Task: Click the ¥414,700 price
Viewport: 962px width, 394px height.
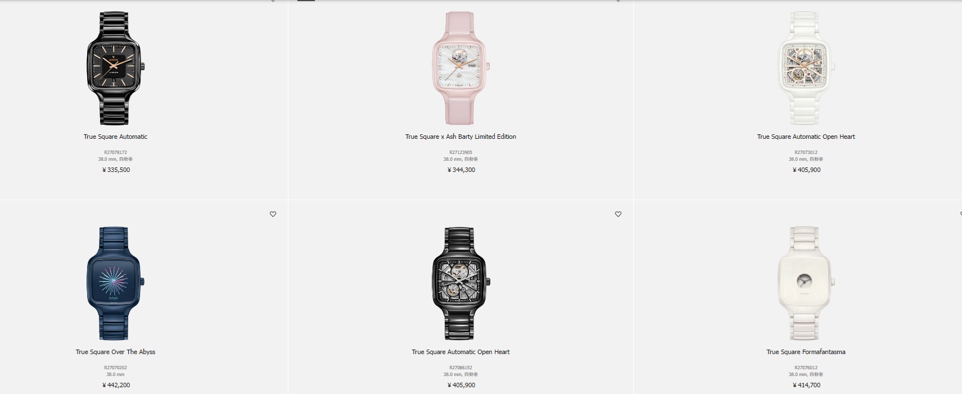Action: tap(806, 385)
